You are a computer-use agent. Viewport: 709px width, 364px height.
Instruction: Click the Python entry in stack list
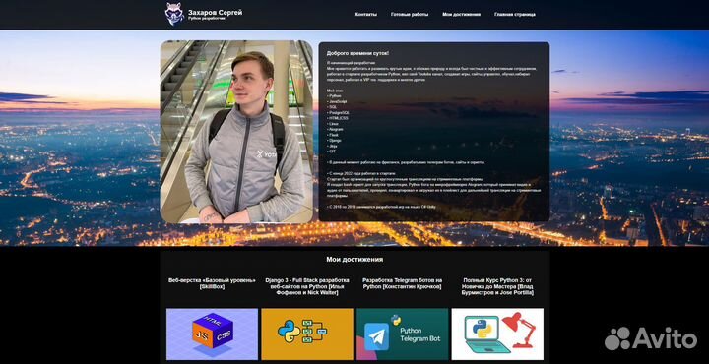[334, 96]
